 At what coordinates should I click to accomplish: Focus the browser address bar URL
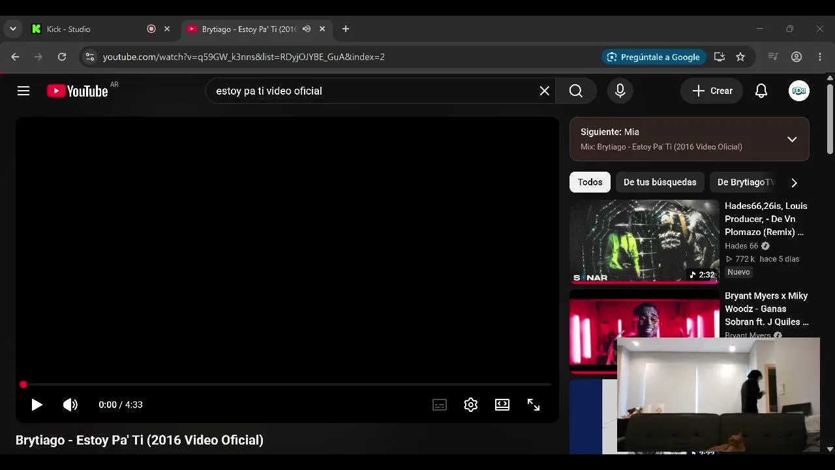click(244, 57)
